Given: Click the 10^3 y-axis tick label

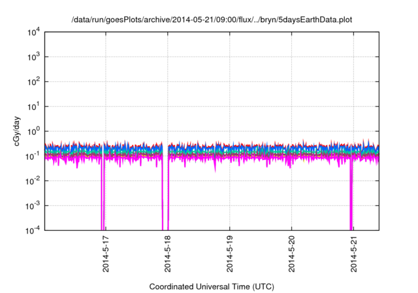Looking at the screenshot, I should (x=34, y=57).
